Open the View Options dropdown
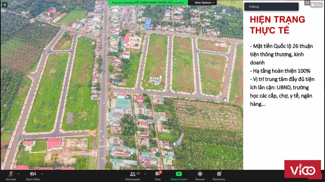325x182 pixels. point(204,2)
